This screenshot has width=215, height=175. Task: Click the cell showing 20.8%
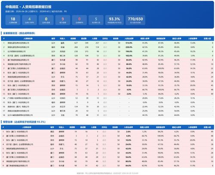point(145,98)
